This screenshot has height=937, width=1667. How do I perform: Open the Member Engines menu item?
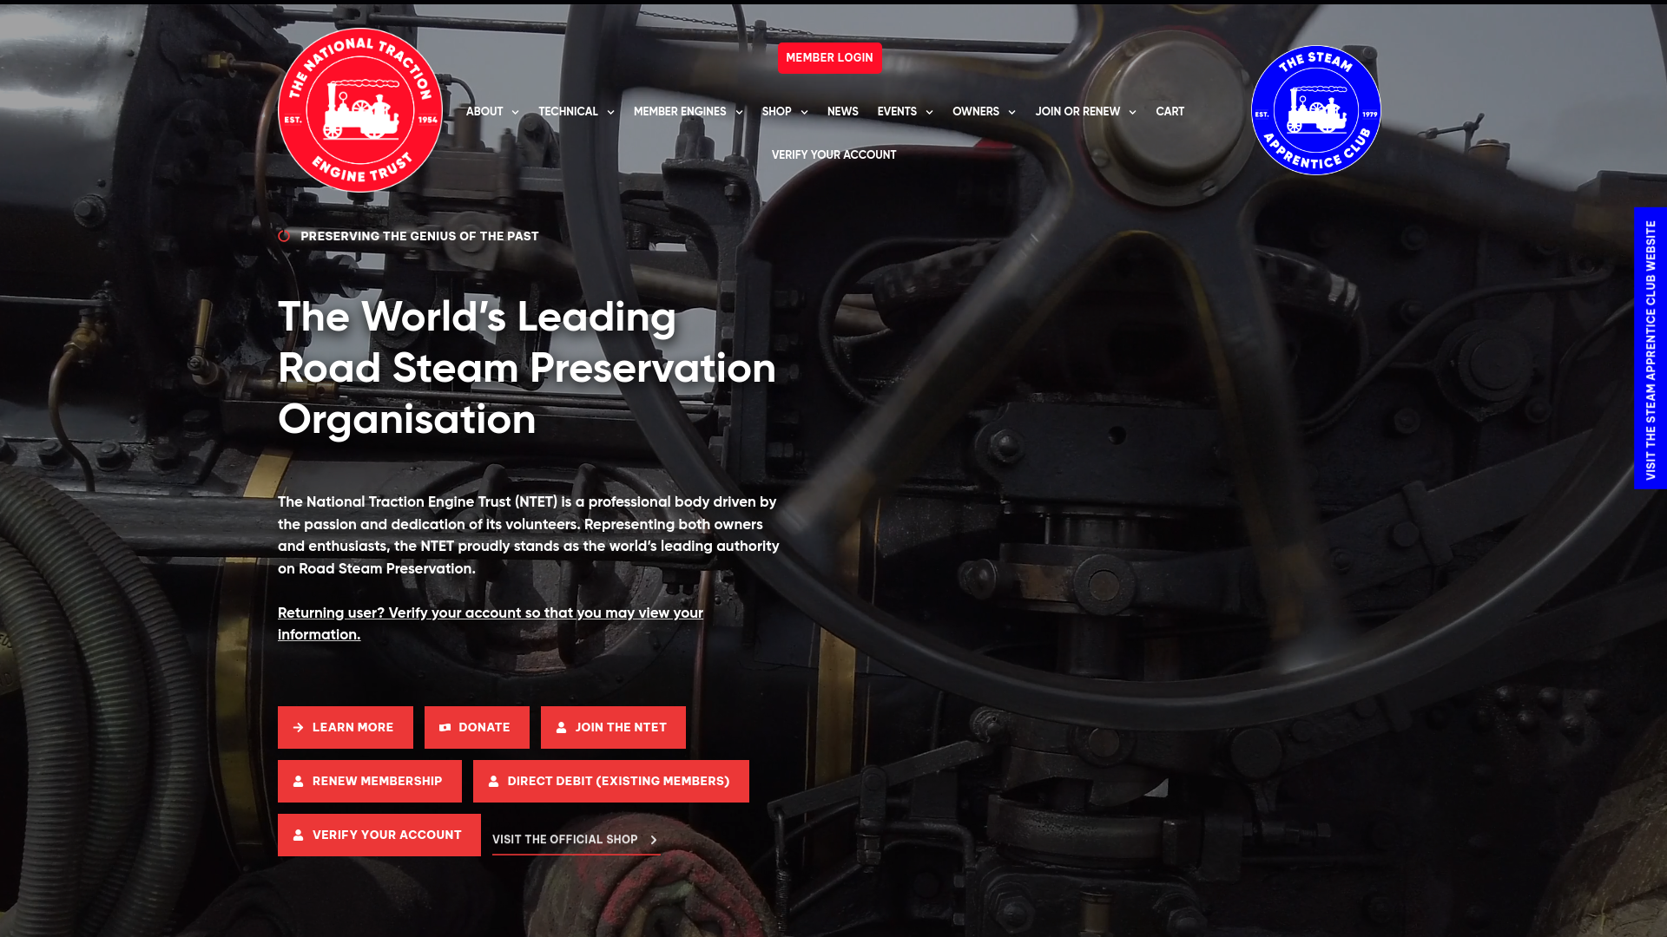(680, 112)
